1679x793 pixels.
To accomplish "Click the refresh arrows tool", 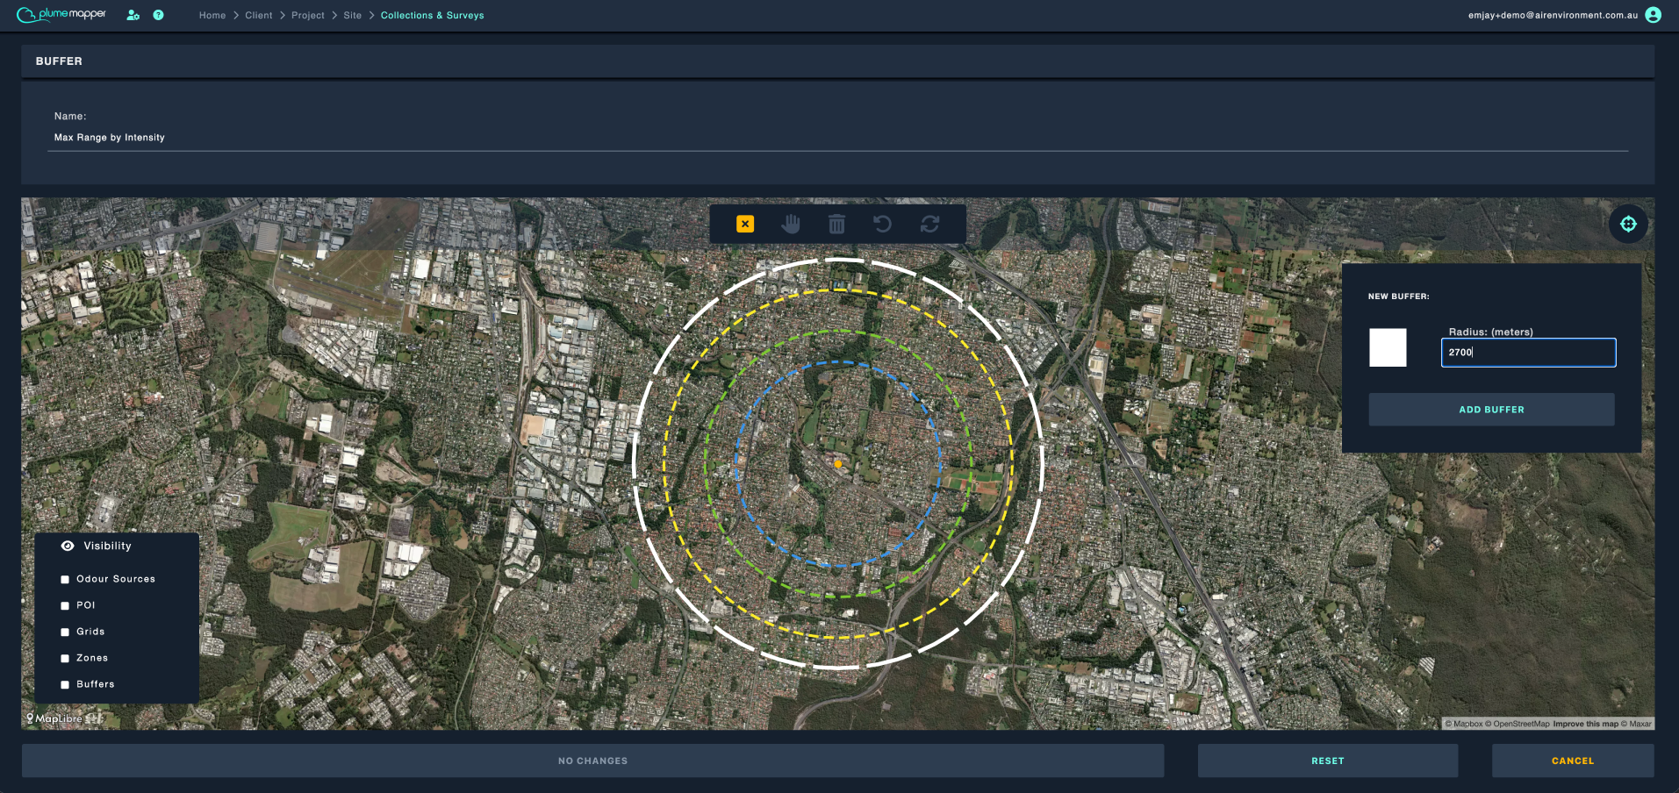I will coord(929,224).
